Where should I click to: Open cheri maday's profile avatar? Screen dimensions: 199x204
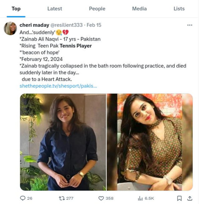pos(10,28)
